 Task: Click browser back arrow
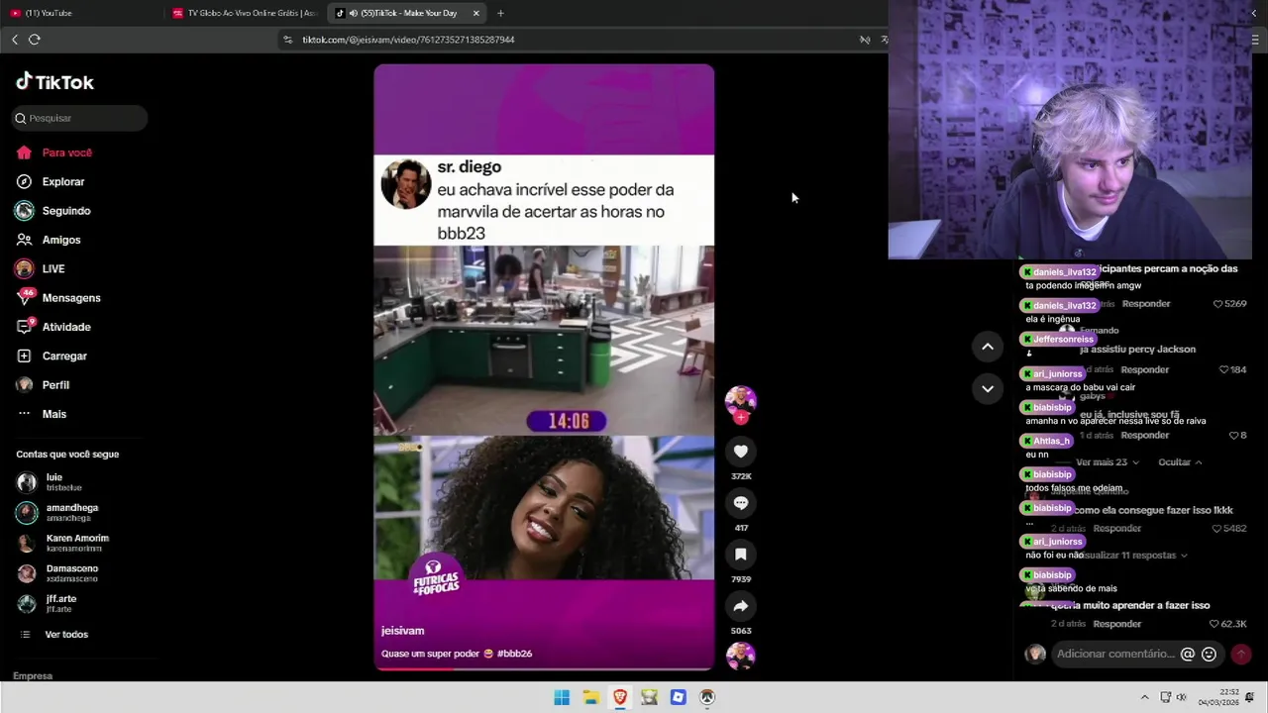[15, 40]
